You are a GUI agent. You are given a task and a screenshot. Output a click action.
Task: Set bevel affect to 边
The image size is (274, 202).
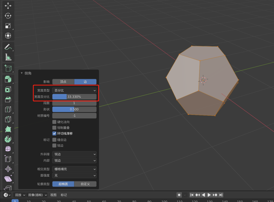pos(85,82)
